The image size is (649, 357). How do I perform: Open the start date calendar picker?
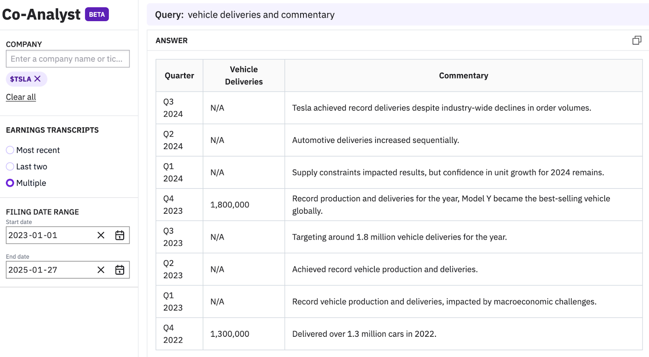(120, 235)
